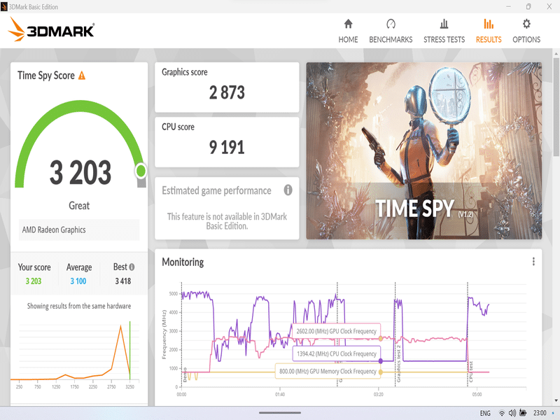This screenshot has width=560, height=420.
Task: Click the volume speaker tray icon
Action: (x=513, y=413)
